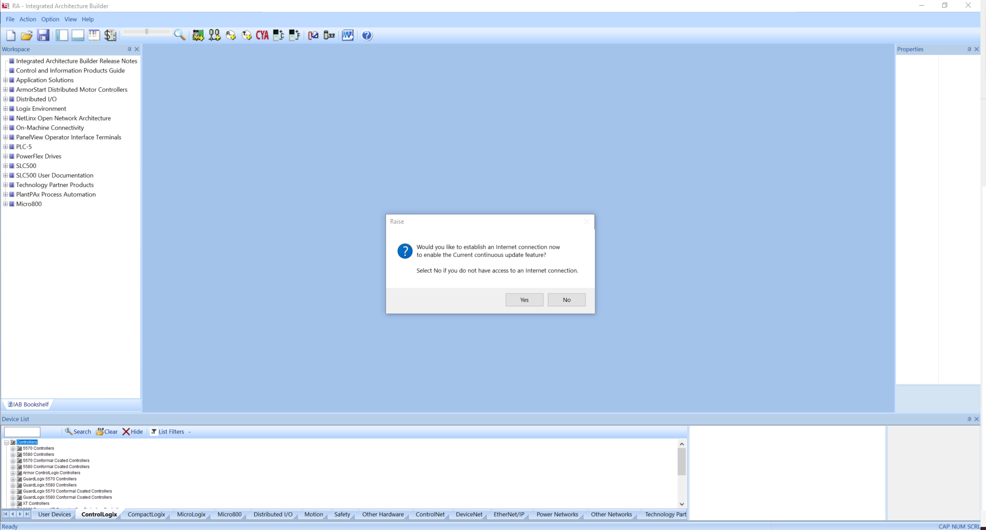The image size is (986, 530).
Task: Open the dollar sign pricing list icon
Action: tap(110, 35)
